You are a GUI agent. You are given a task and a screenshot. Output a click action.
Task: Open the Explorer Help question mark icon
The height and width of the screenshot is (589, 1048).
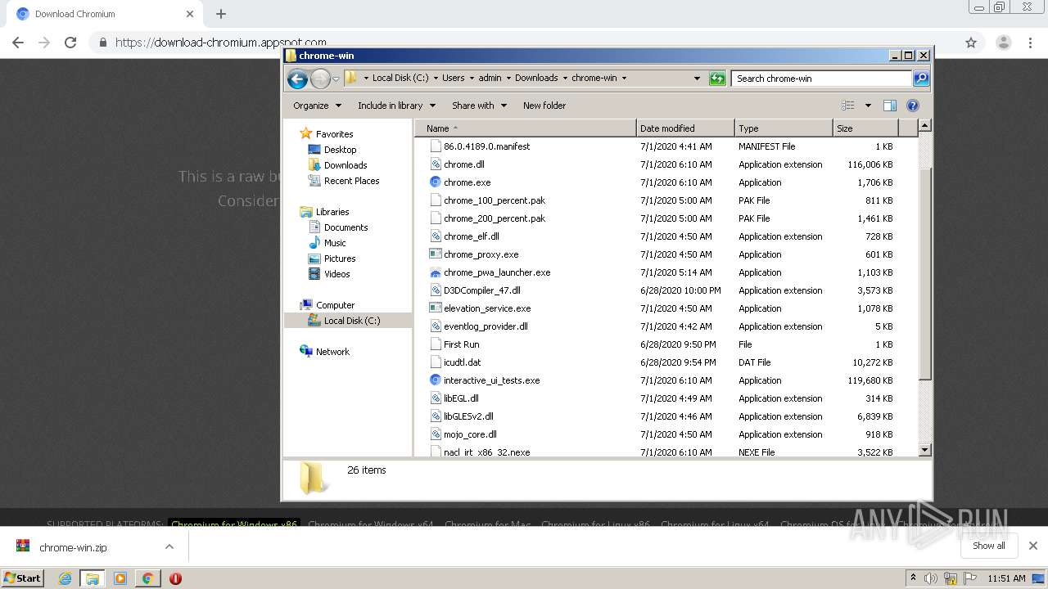coord(913,106)
